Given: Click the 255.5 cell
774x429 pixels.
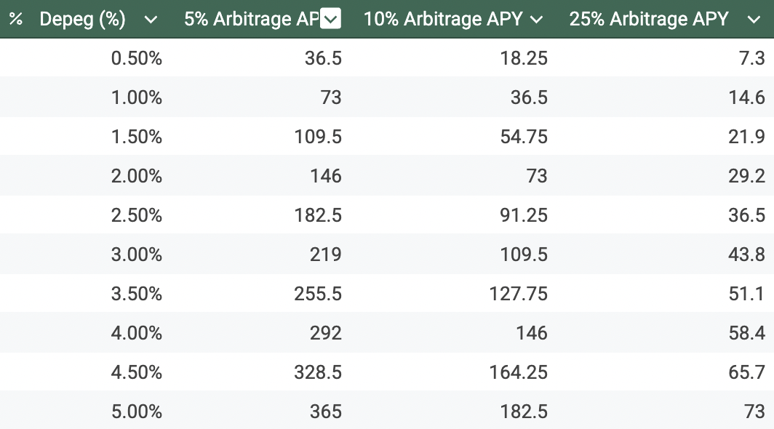Looking at the screenshot, I should 317,294.
